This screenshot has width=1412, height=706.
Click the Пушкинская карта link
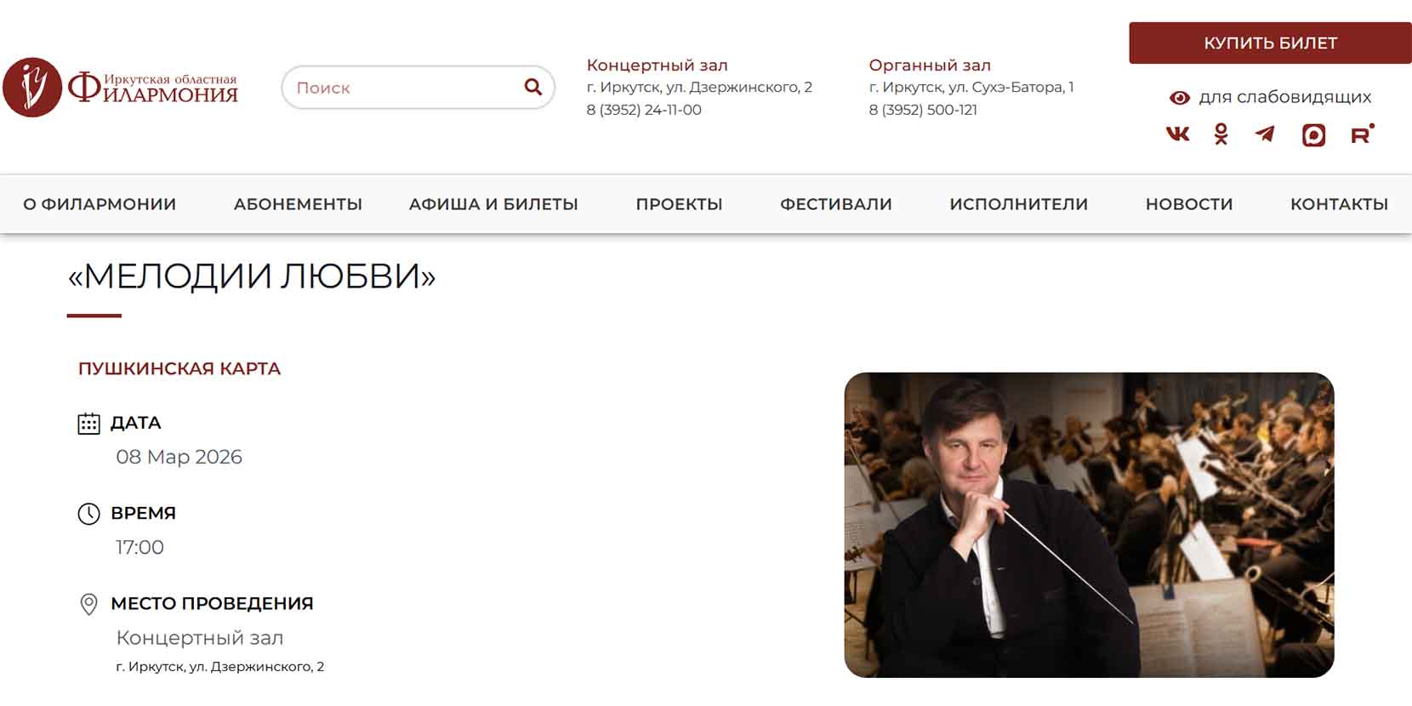click(179, 368)
